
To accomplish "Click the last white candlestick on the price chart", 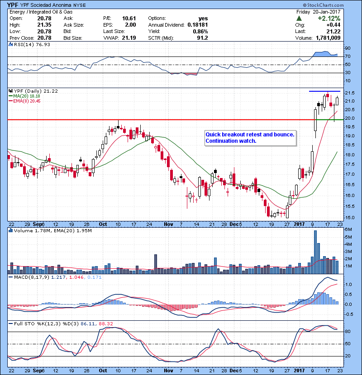I will pos(337,101).
